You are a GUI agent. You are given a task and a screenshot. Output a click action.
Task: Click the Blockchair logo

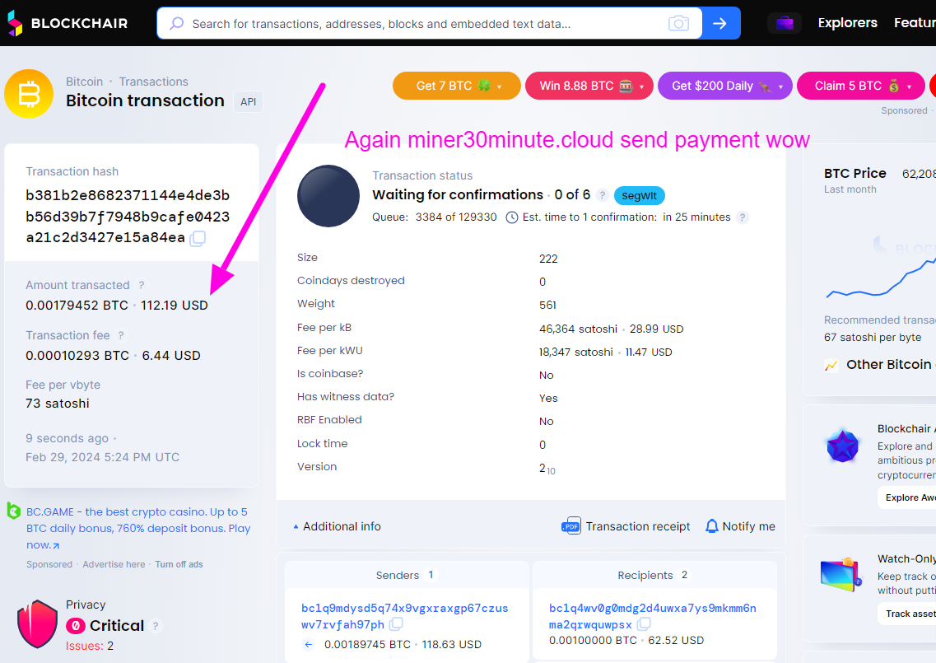pyautogui.click(x=68, y=23)
